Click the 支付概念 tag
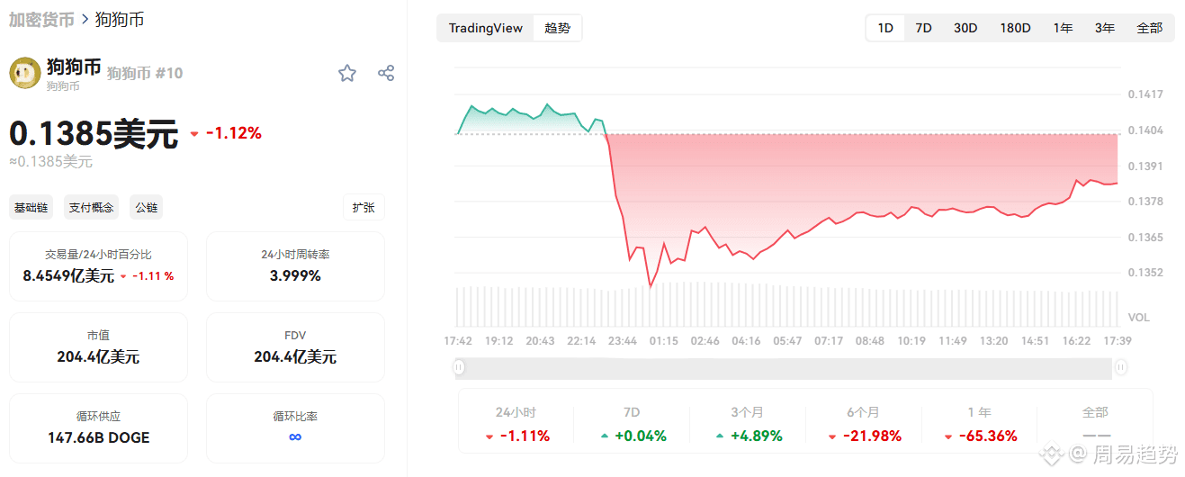Viewport: 1185px width, 477px height. pyautogui.click(x=92, y=208)
